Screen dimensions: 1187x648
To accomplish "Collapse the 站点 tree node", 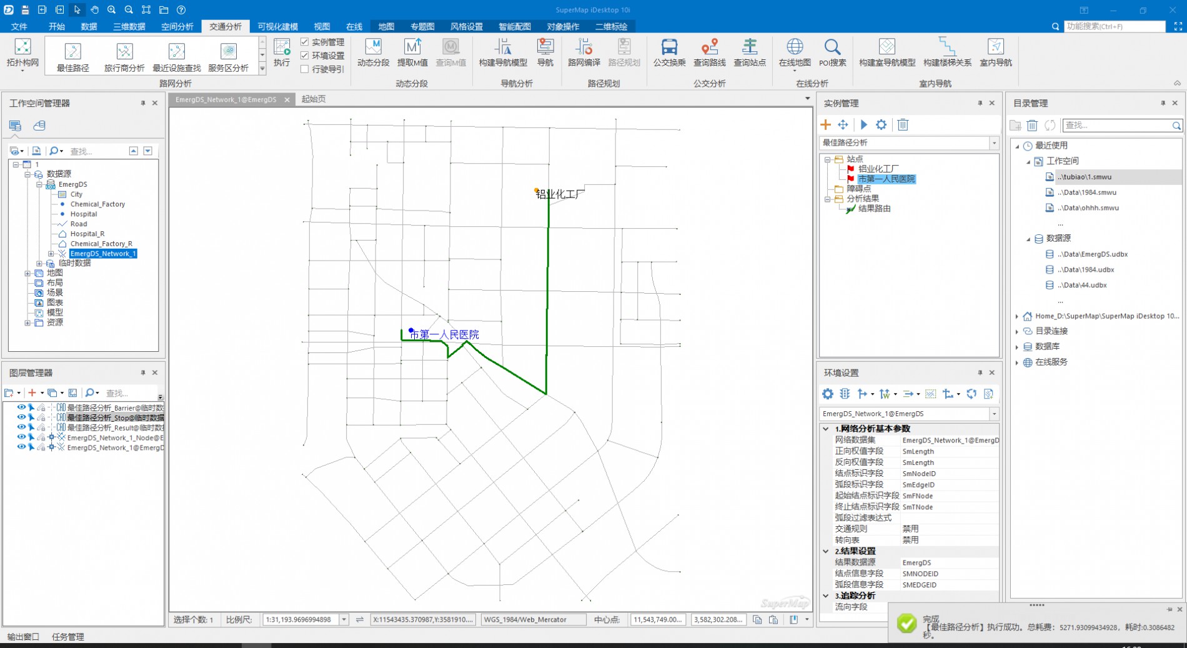I will (x=828, y=159).
